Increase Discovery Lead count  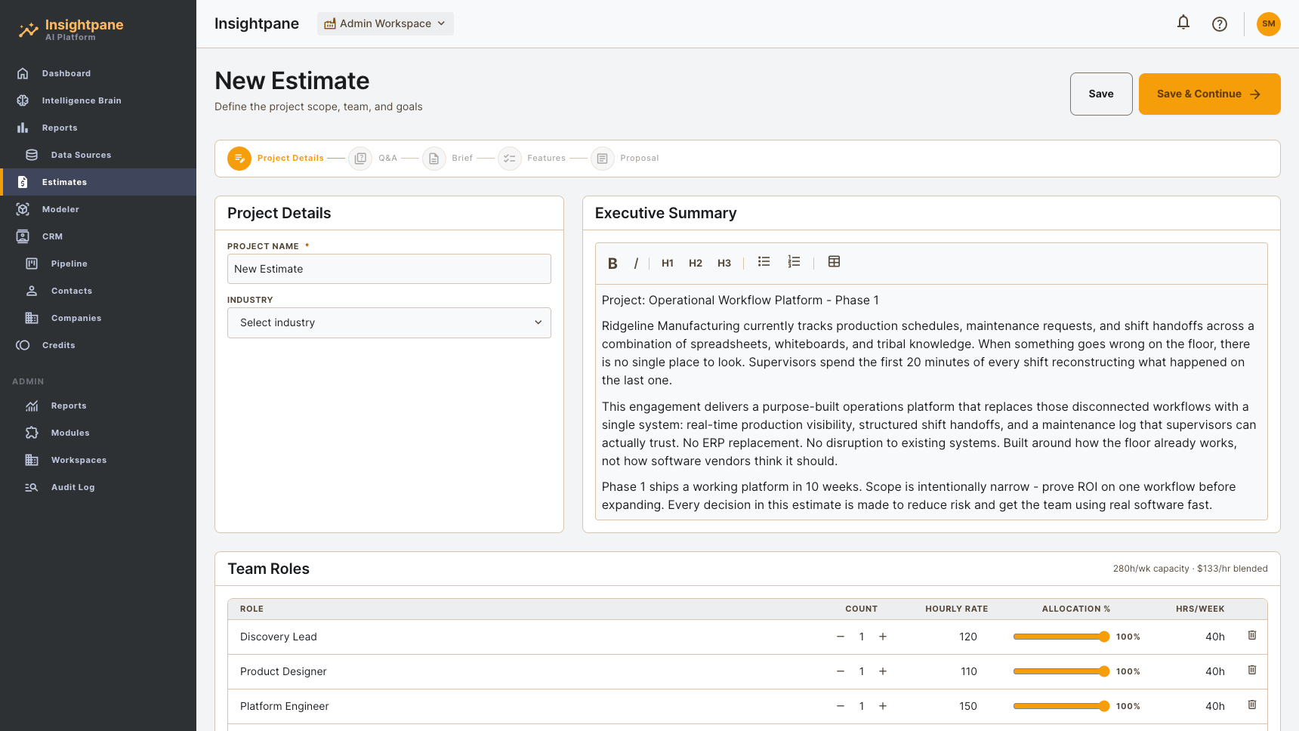pos(883,637)
